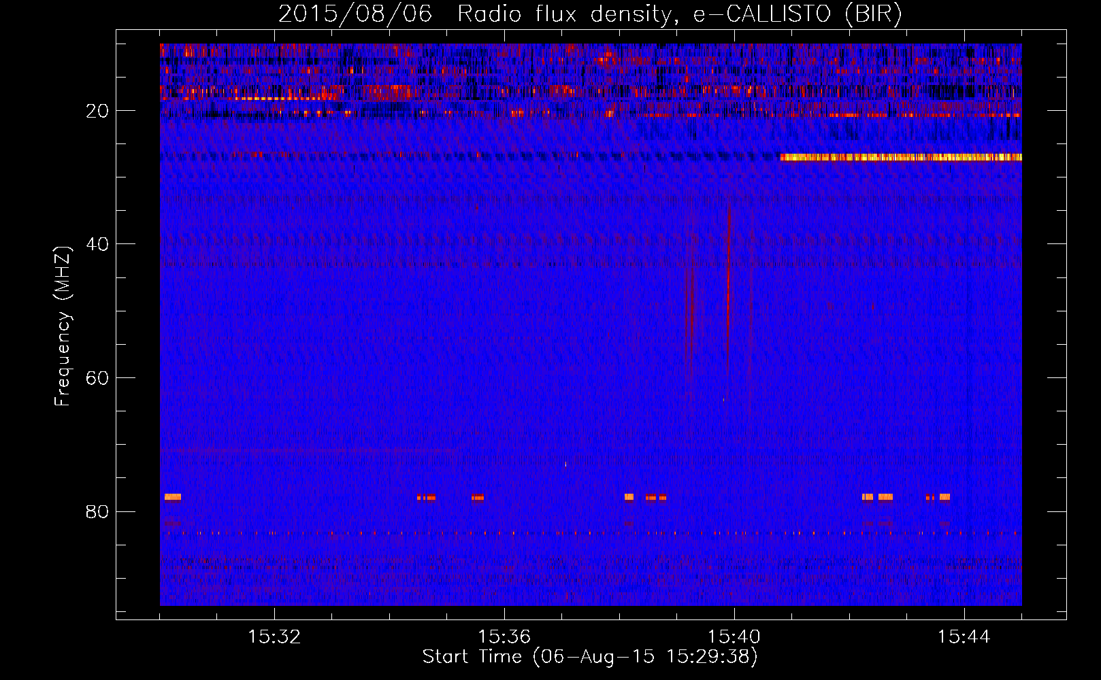Click the '15:40' time tick label
This screenshot has height=680, width=1101.
pyautogui.click(x=734, y=637)
